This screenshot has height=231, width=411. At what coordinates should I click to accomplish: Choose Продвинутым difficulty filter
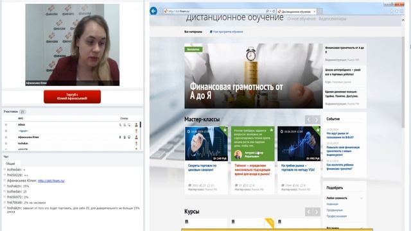(x=335, y=210)
